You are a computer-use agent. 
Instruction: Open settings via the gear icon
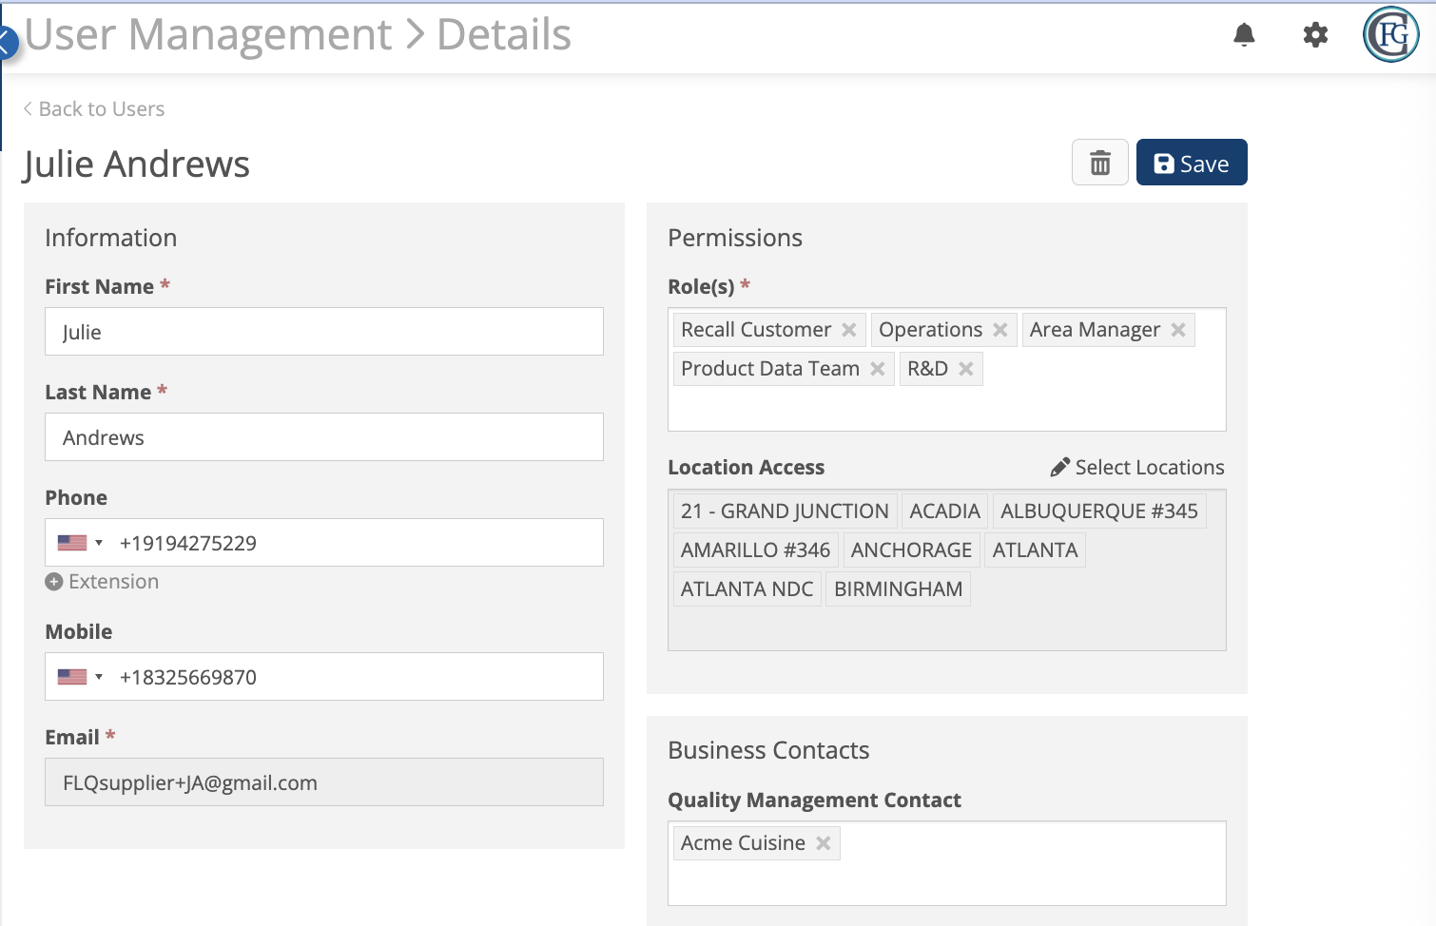1315,35
